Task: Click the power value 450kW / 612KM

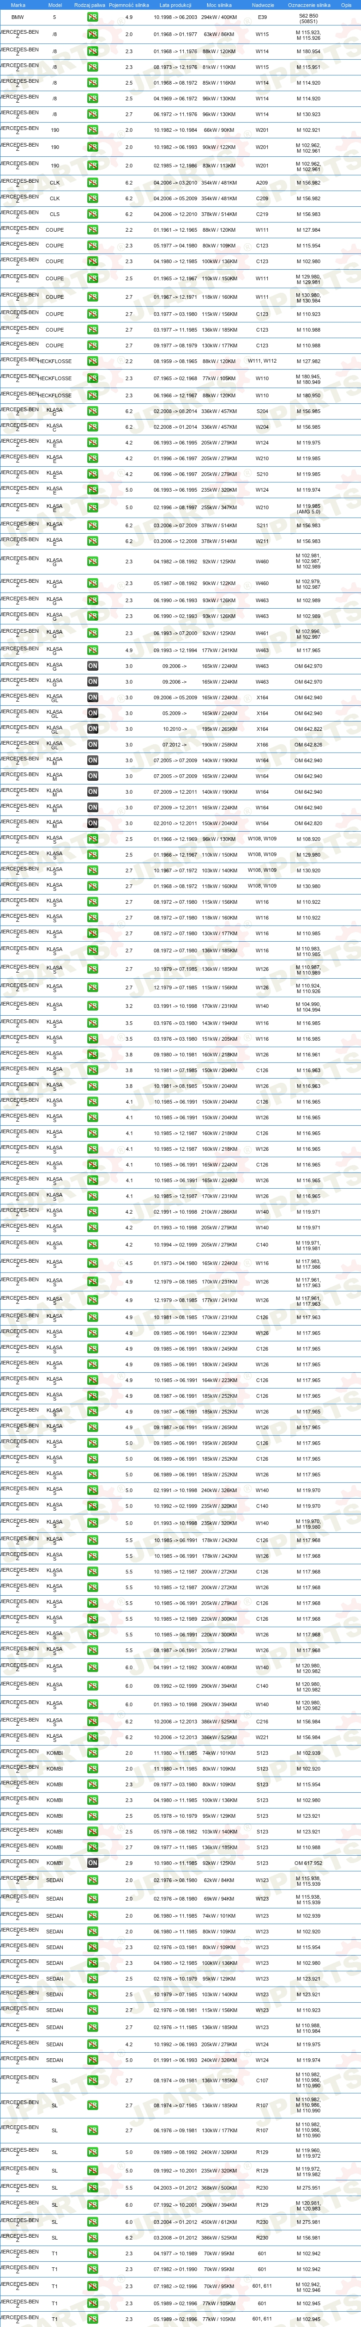Action: tap(218, 2222)
